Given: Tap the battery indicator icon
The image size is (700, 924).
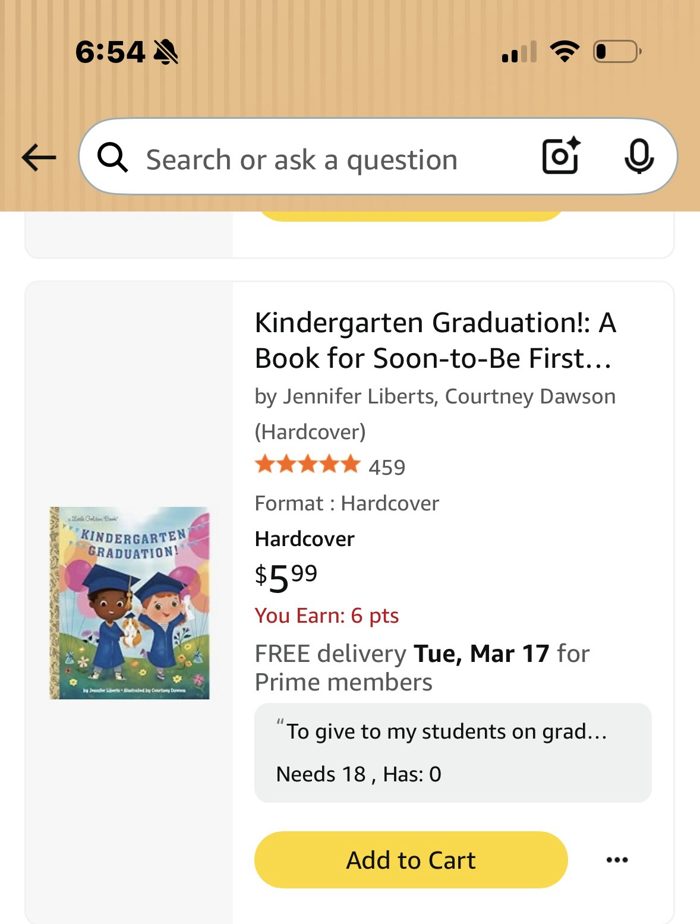Looking at the screenshot, I should pyautogui.click(x=617, y=52).
